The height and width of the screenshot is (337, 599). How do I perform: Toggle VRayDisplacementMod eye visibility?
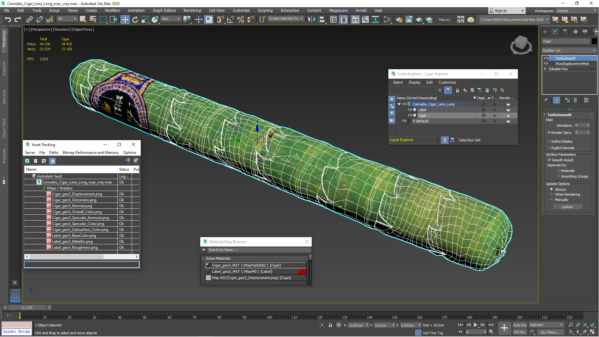pos(546,63)
